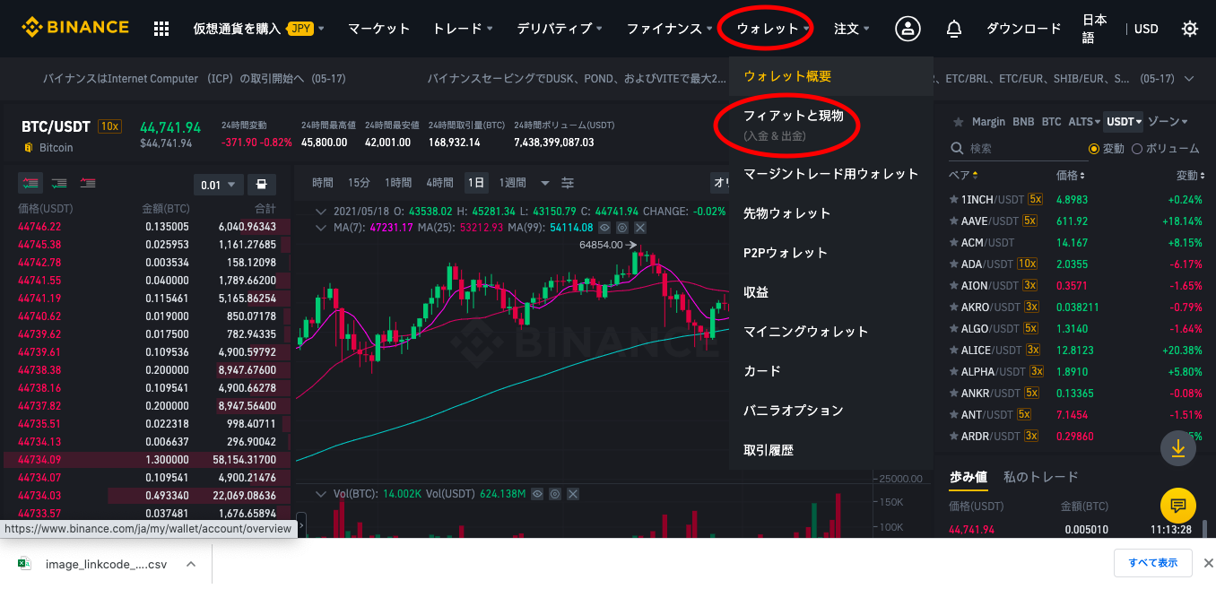This screenshot has height=589, width=1216.
Task: Switch order book to sell-orders-only view icon
Action: (87, 183)
